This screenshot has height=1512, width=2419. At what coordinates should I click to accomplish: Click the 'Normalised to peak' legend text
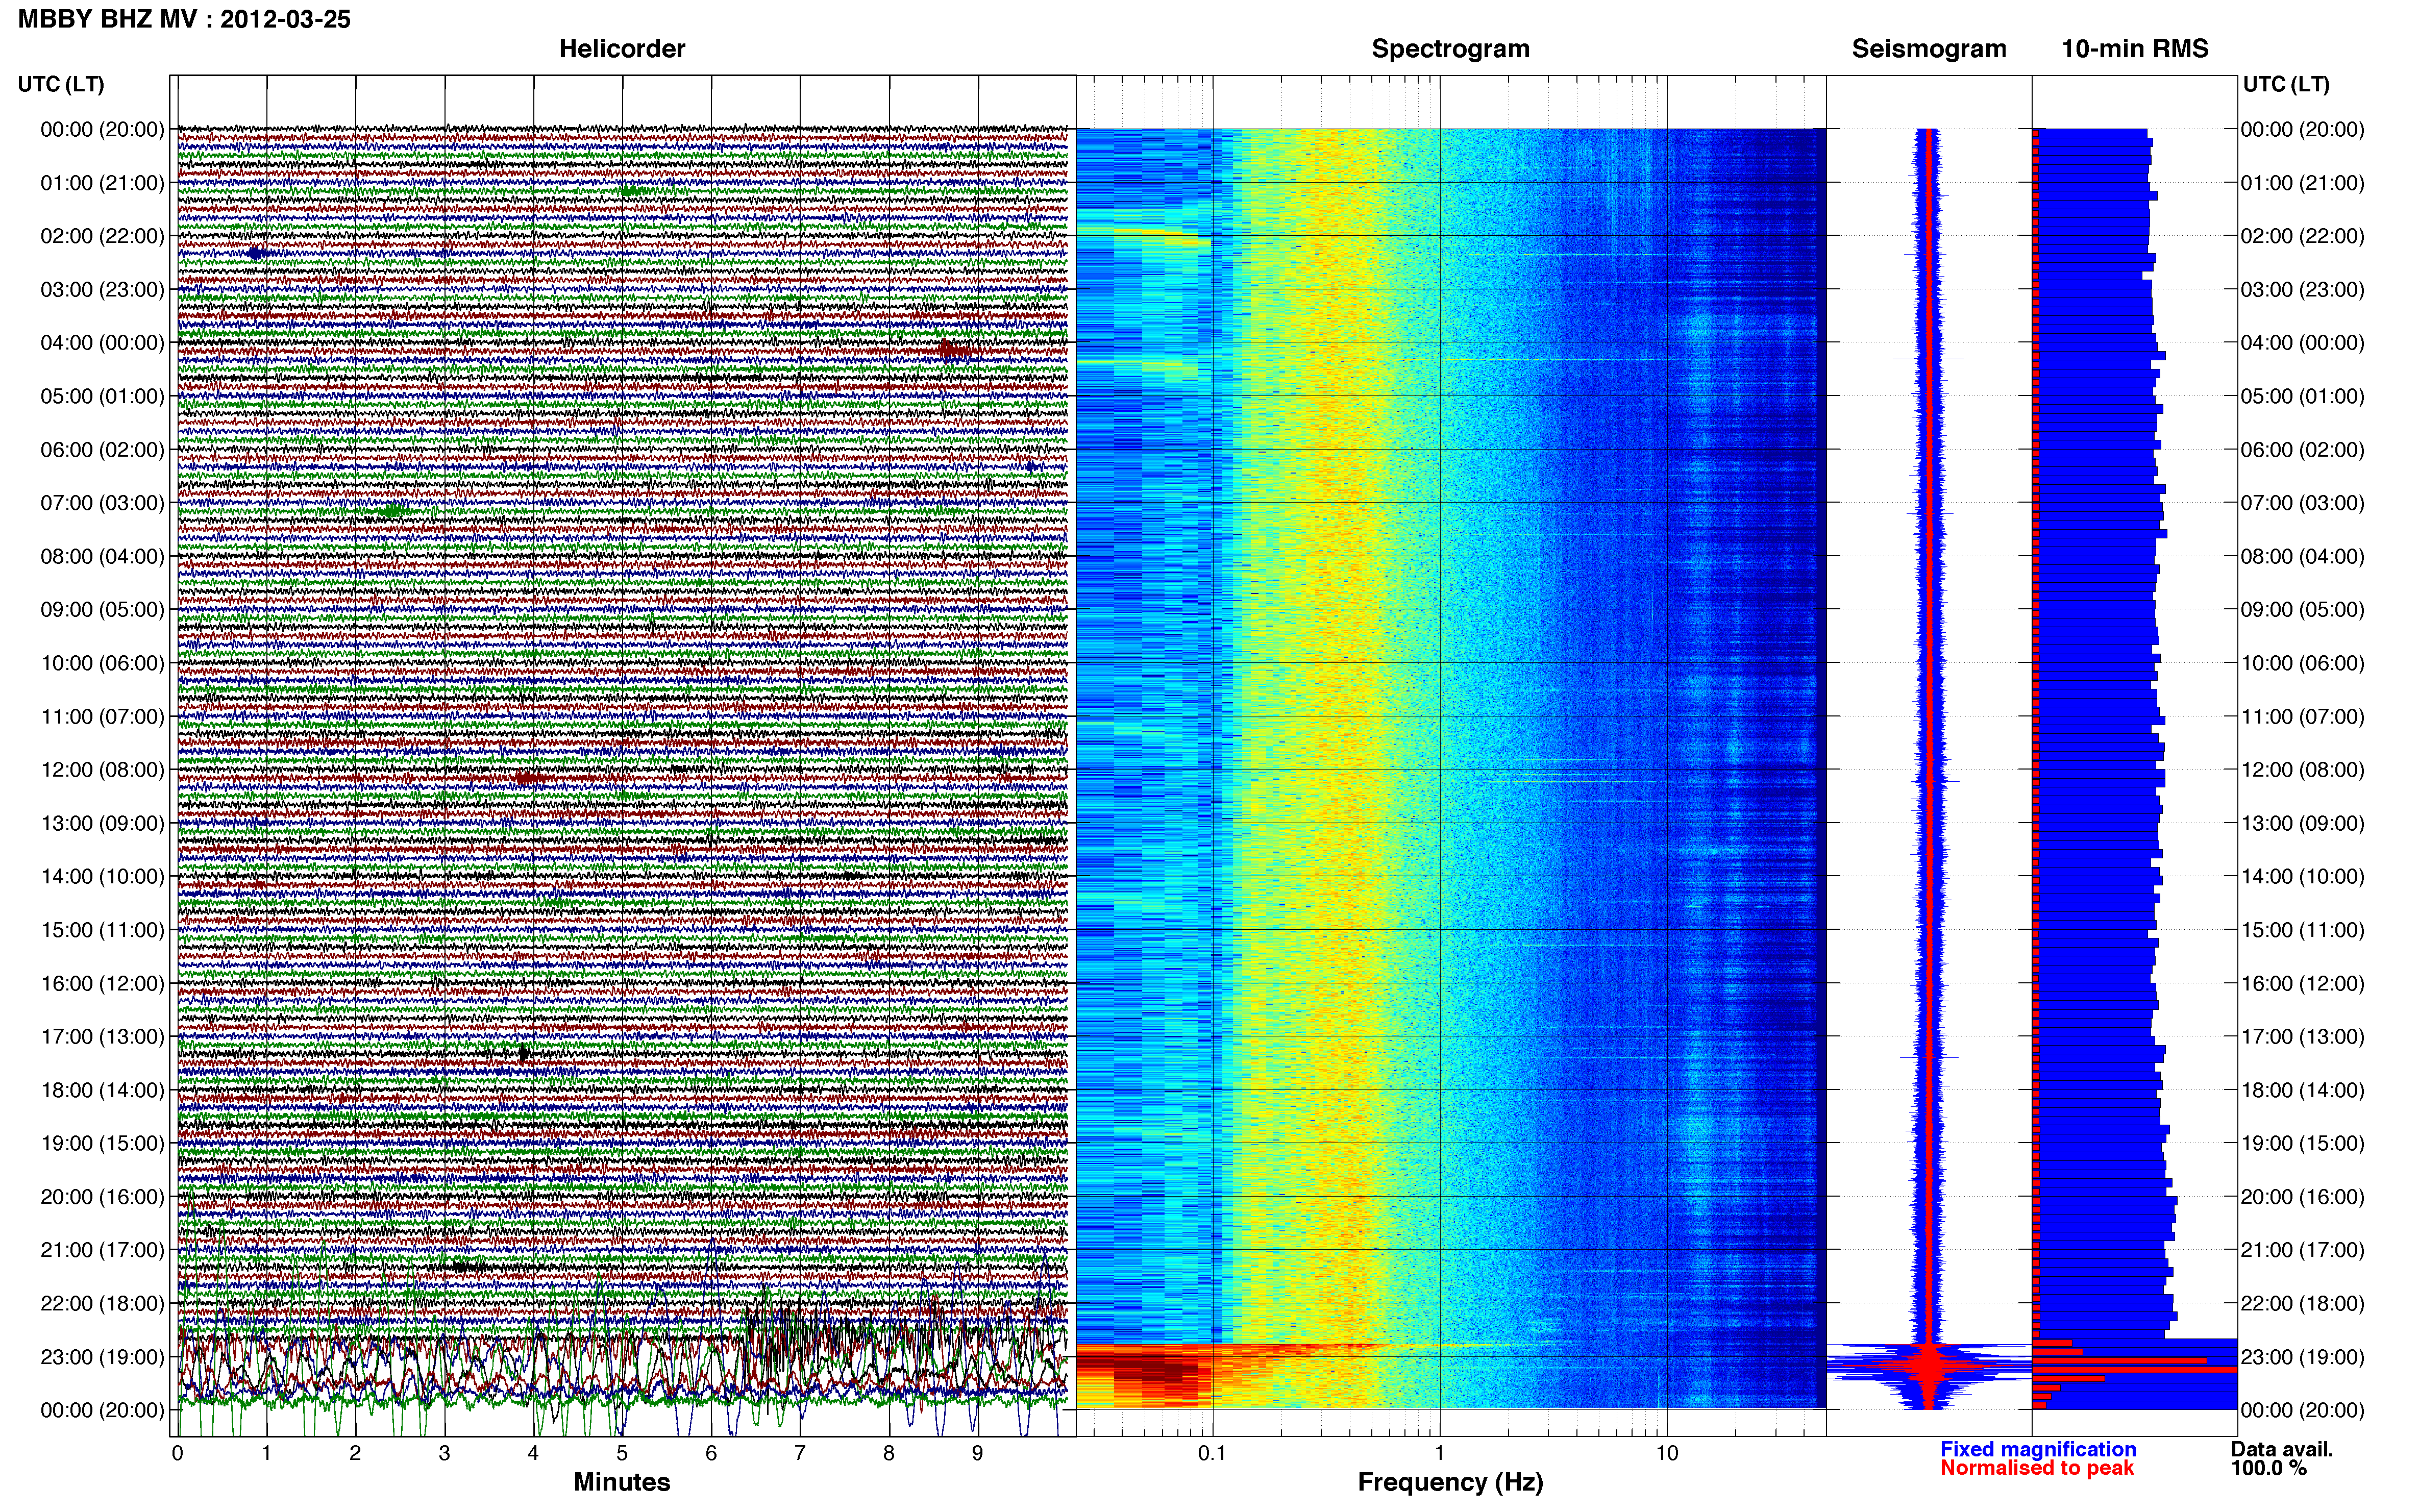(2037, 1468)
